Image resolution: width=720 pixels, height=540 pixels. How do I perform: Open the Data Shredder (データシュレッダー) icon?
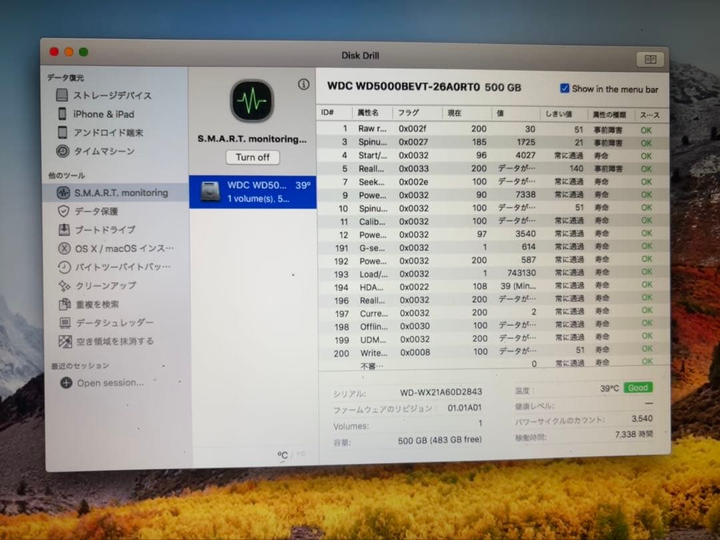click(x=65, y=323)
